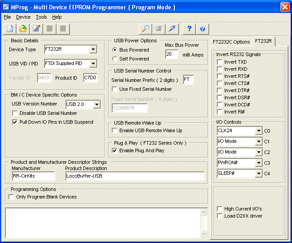Check the Invert CTS# checkbox
The height and width of the screenshot is (243, 292).
pos(220,83)
